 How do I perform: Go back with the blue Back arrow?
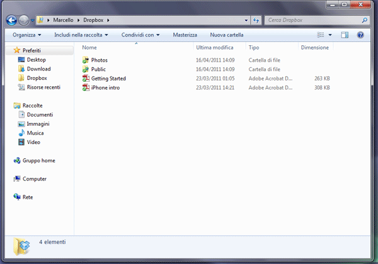(11, 20)
